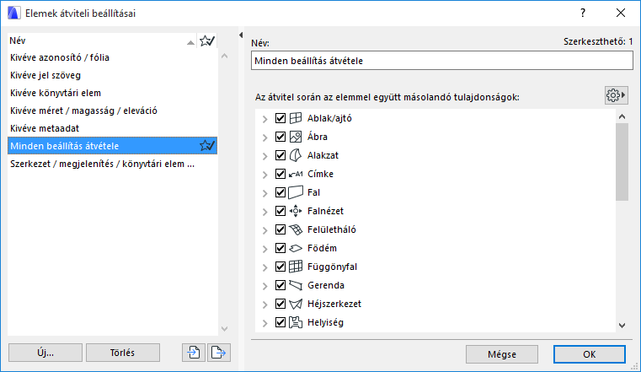This screenshot has height=372, width=641.
Task: Click the Név text input field
Action: click(441, 61)
